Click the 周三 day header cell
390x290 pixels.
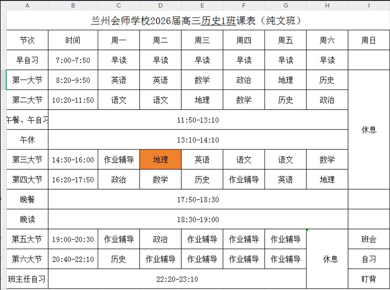click(202, 40)
